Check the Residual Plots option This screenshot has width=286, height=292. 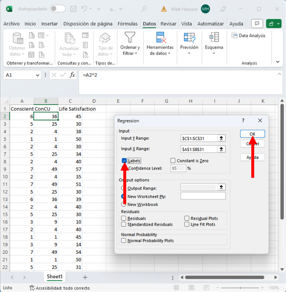coord(187,218)
